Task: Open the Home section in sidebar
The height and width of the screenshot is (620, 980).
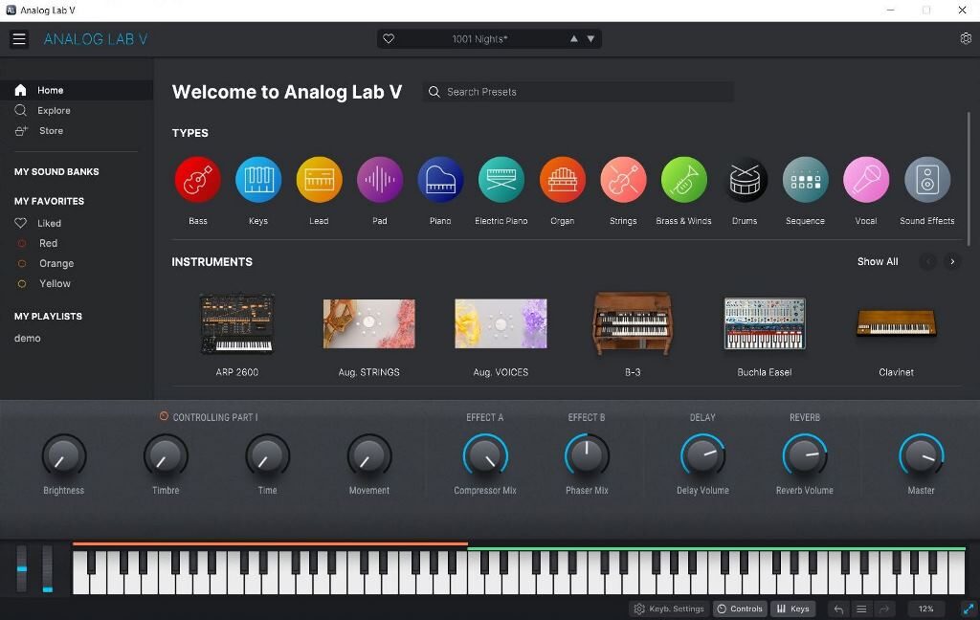Action: 77,90
